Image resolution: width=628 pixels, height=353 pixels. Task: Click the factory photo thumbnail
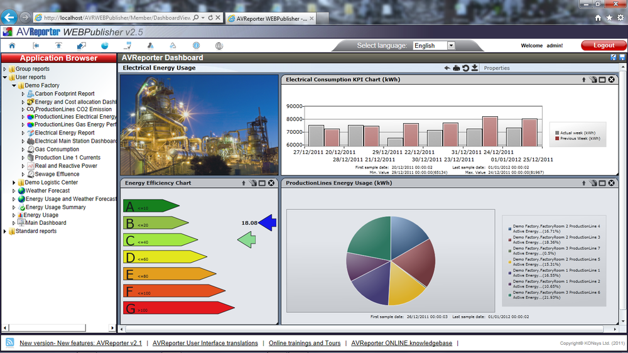(199, 125)
